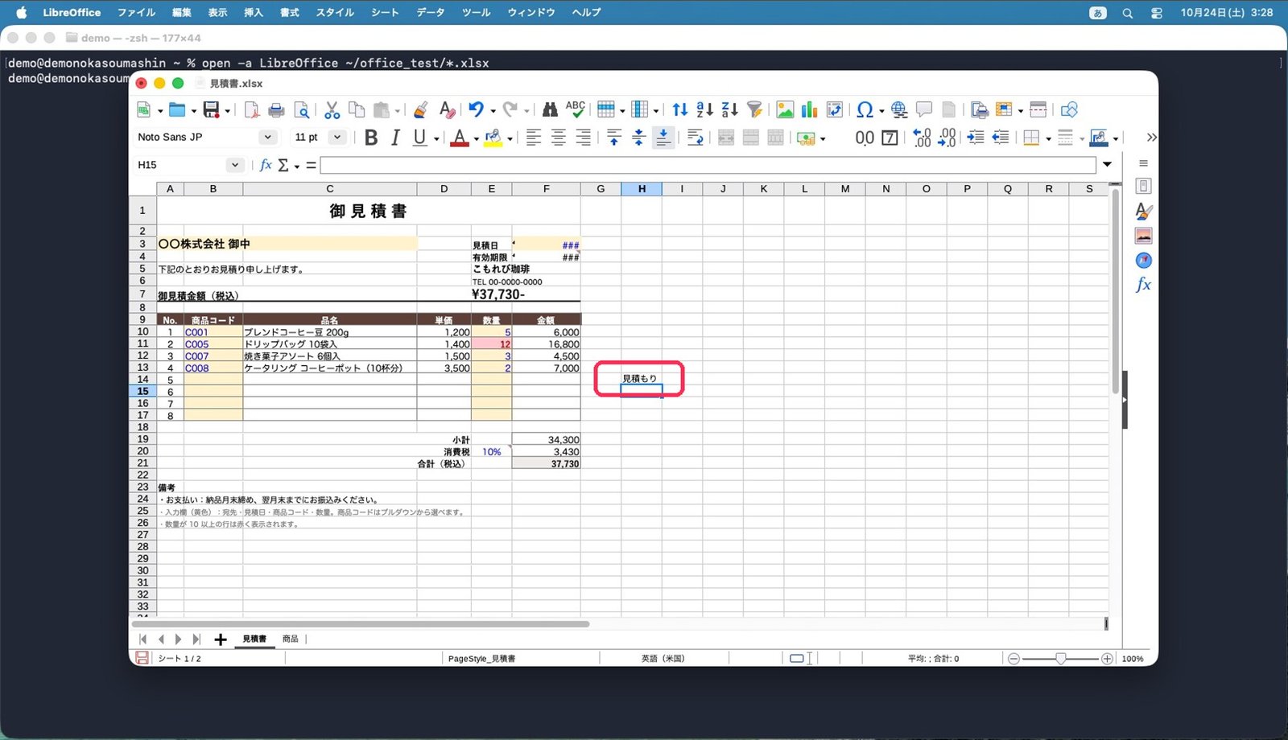1288x740 pixels.
Task: Open the Function Wizard fx icon
Action: click(266, 165)
